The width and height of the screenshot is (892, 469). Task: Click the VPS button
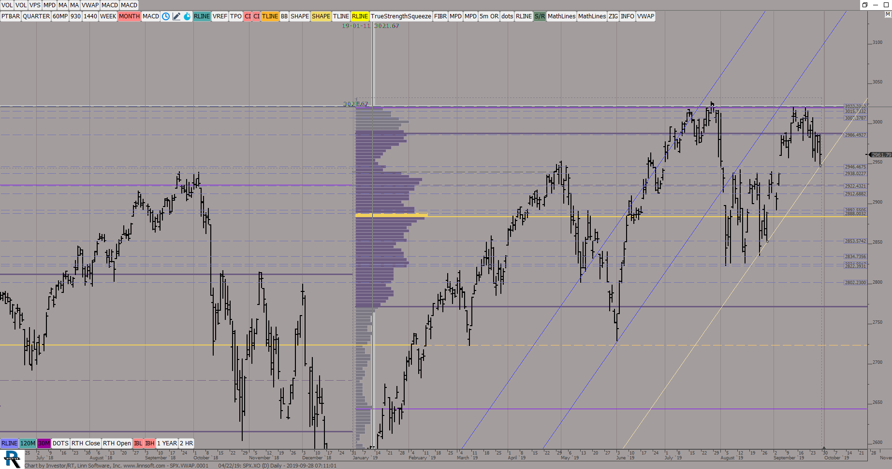35,5
